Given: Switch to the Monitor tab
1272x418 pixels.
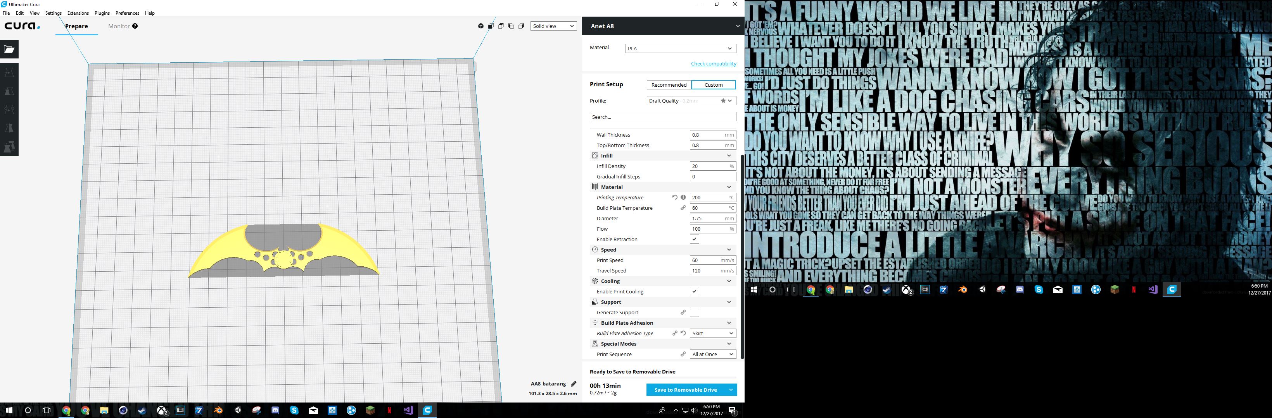Looking at the screenshot, I should [x=119, y=26].
